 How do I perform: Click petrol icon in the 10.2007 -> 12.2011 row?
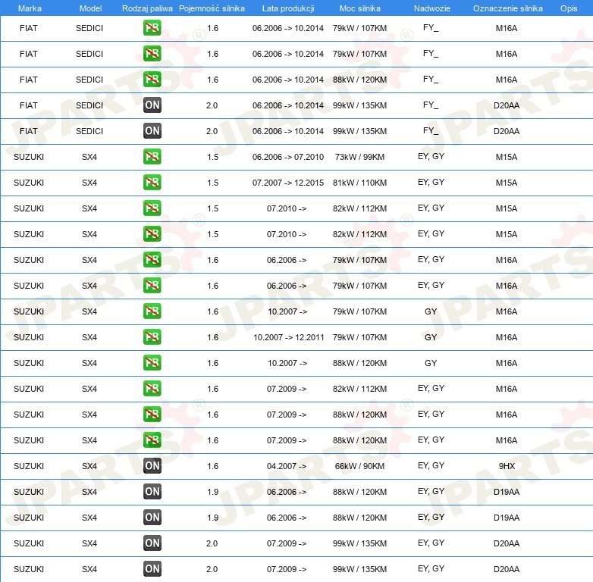click(x=152, y=336)
